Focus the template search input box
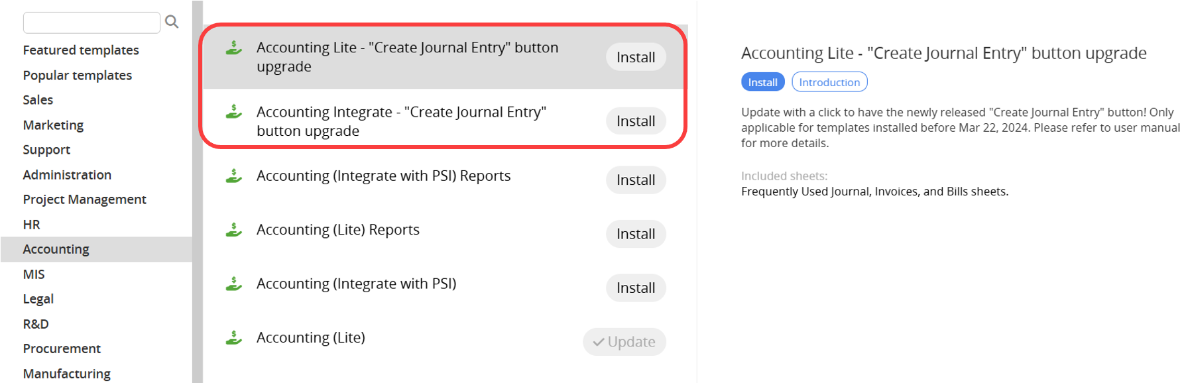The width and height of the screenshot is (1186, 383). pyautogui.click(x=91, y=23)
